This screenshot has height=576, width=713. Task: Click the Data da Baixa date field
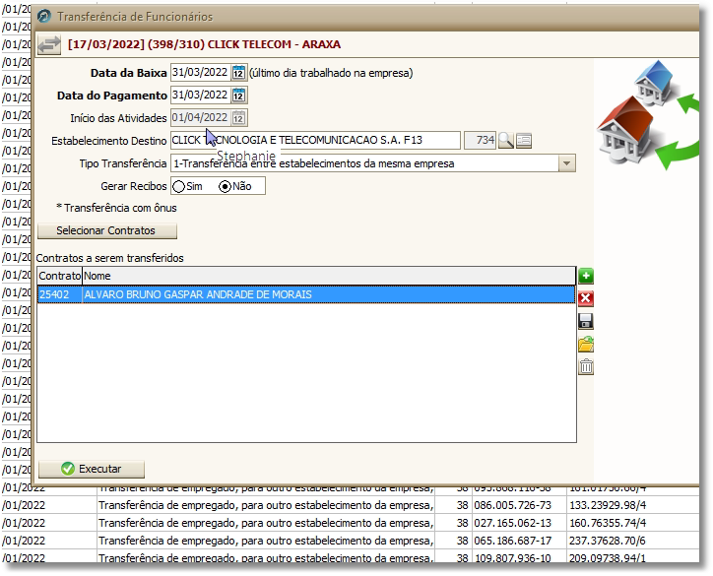pos(201,73)
